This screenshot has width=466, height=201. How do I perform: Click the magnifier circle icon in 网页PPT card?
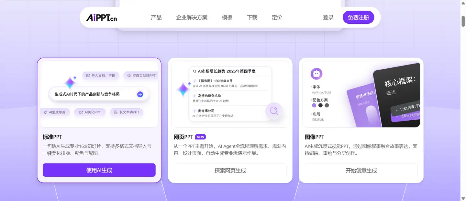(274, 111)
